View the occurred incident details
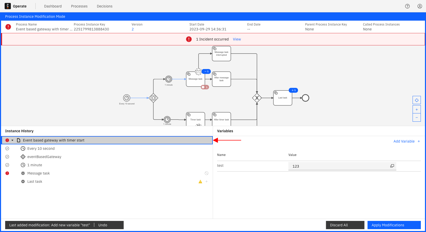 (237, 39)
